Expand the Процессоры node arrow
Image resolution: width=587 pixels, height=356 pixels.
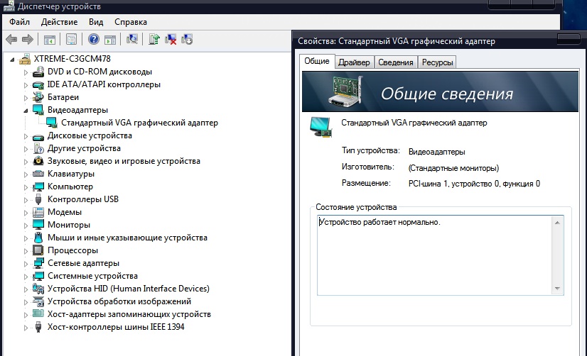click(26, 251)
